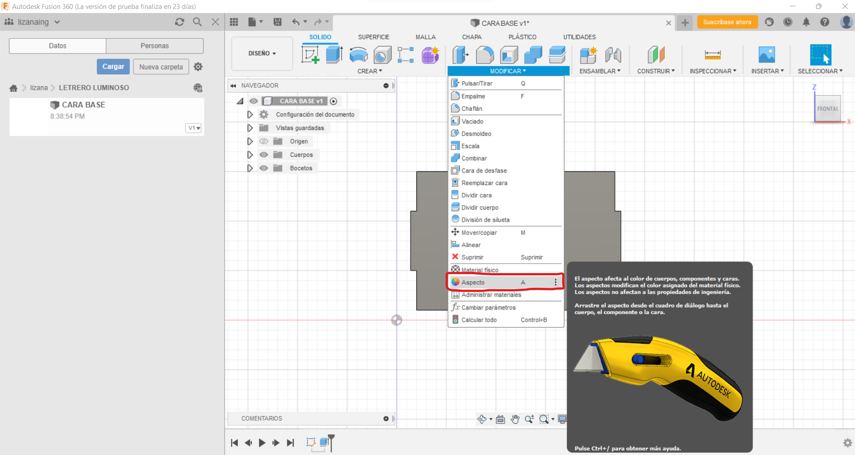This screenshot has height=455, width=855.
Task: Select the Extrude tool icon
Action: click(334, 55)
